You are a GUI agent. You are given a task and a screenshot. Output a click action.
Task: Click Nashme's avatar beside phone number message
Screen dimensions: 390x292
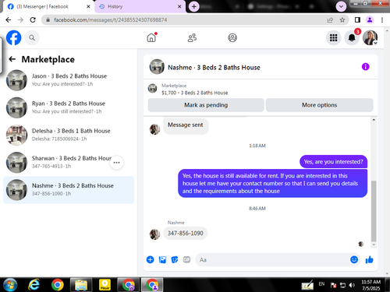click(x=154, y=234)
